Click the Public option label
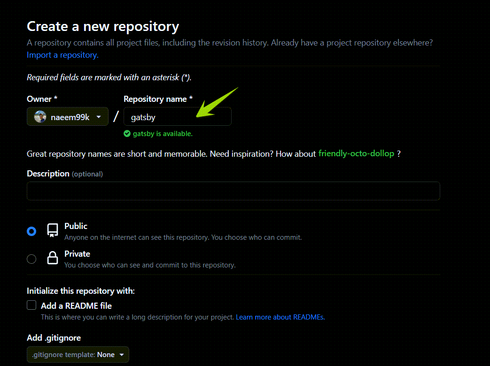 (76, 226)
